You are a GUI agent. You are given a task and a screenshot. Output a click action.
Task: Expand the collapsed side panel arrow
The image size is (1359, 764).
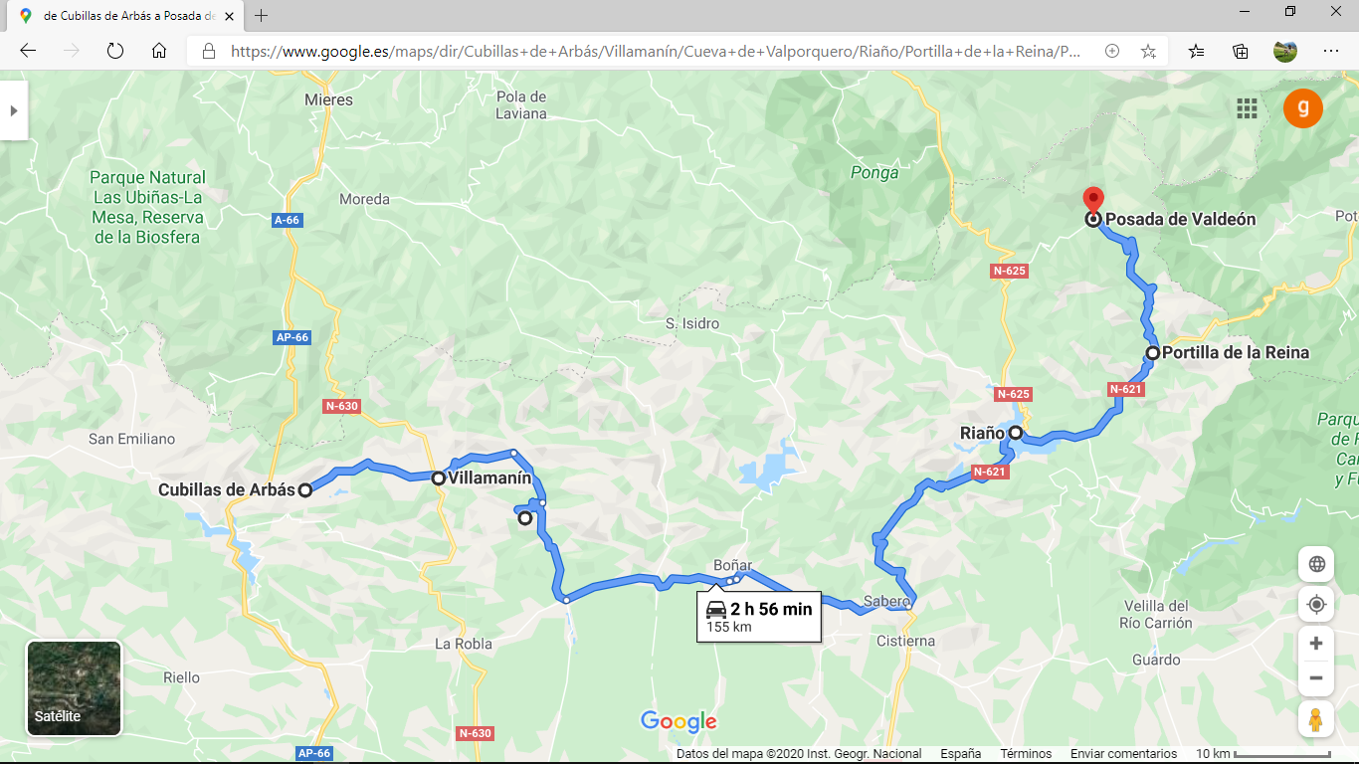click(x=14, y=110)
